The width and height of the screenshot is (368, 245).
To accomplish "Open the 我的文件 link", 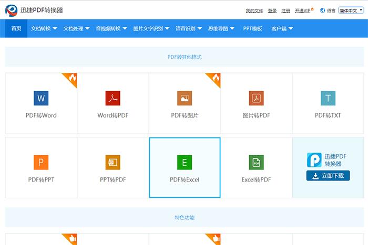I will tap(254, 11).
